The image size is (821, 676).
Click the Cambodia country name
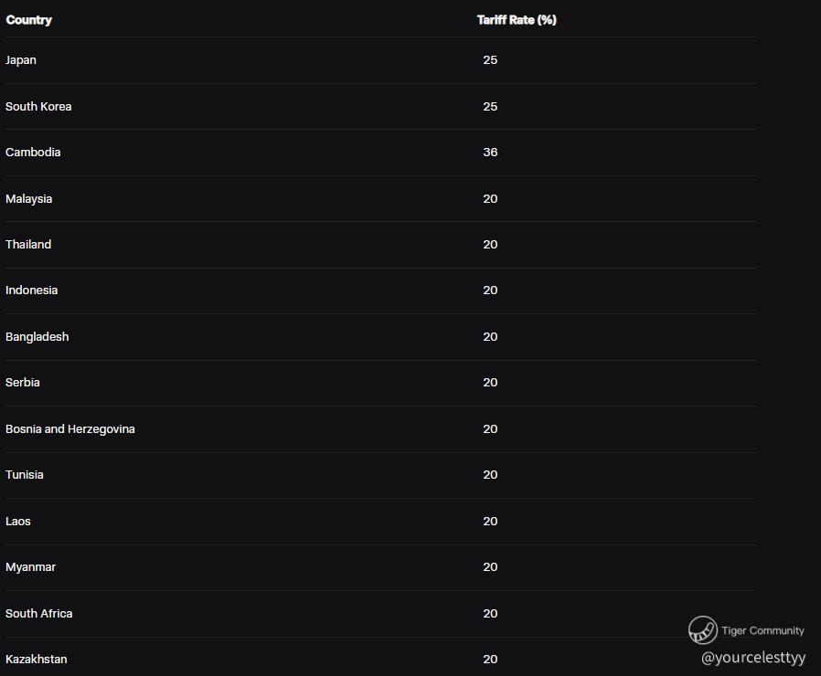point(33,153)
